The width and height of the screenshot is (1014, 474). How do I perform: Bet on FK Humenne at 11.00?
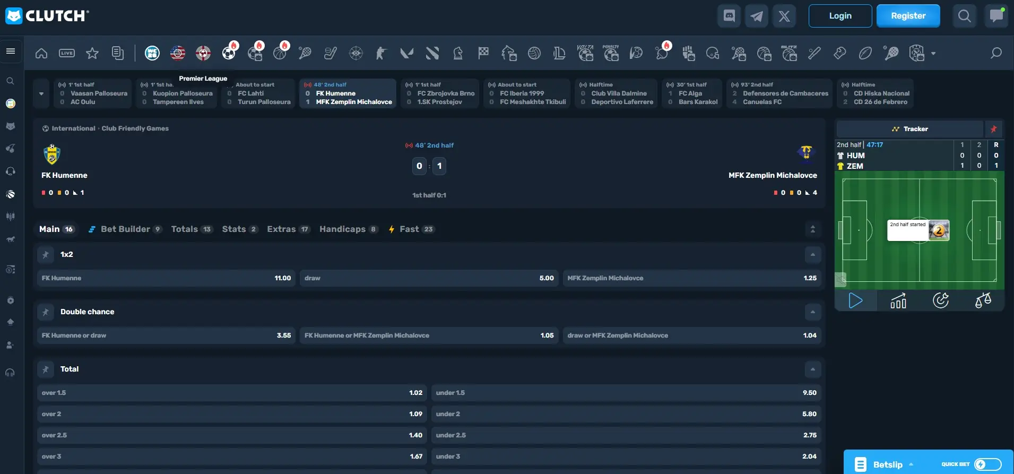tap(167, 278)
